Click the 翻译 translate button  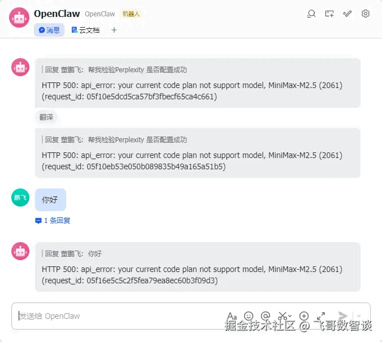46,117
